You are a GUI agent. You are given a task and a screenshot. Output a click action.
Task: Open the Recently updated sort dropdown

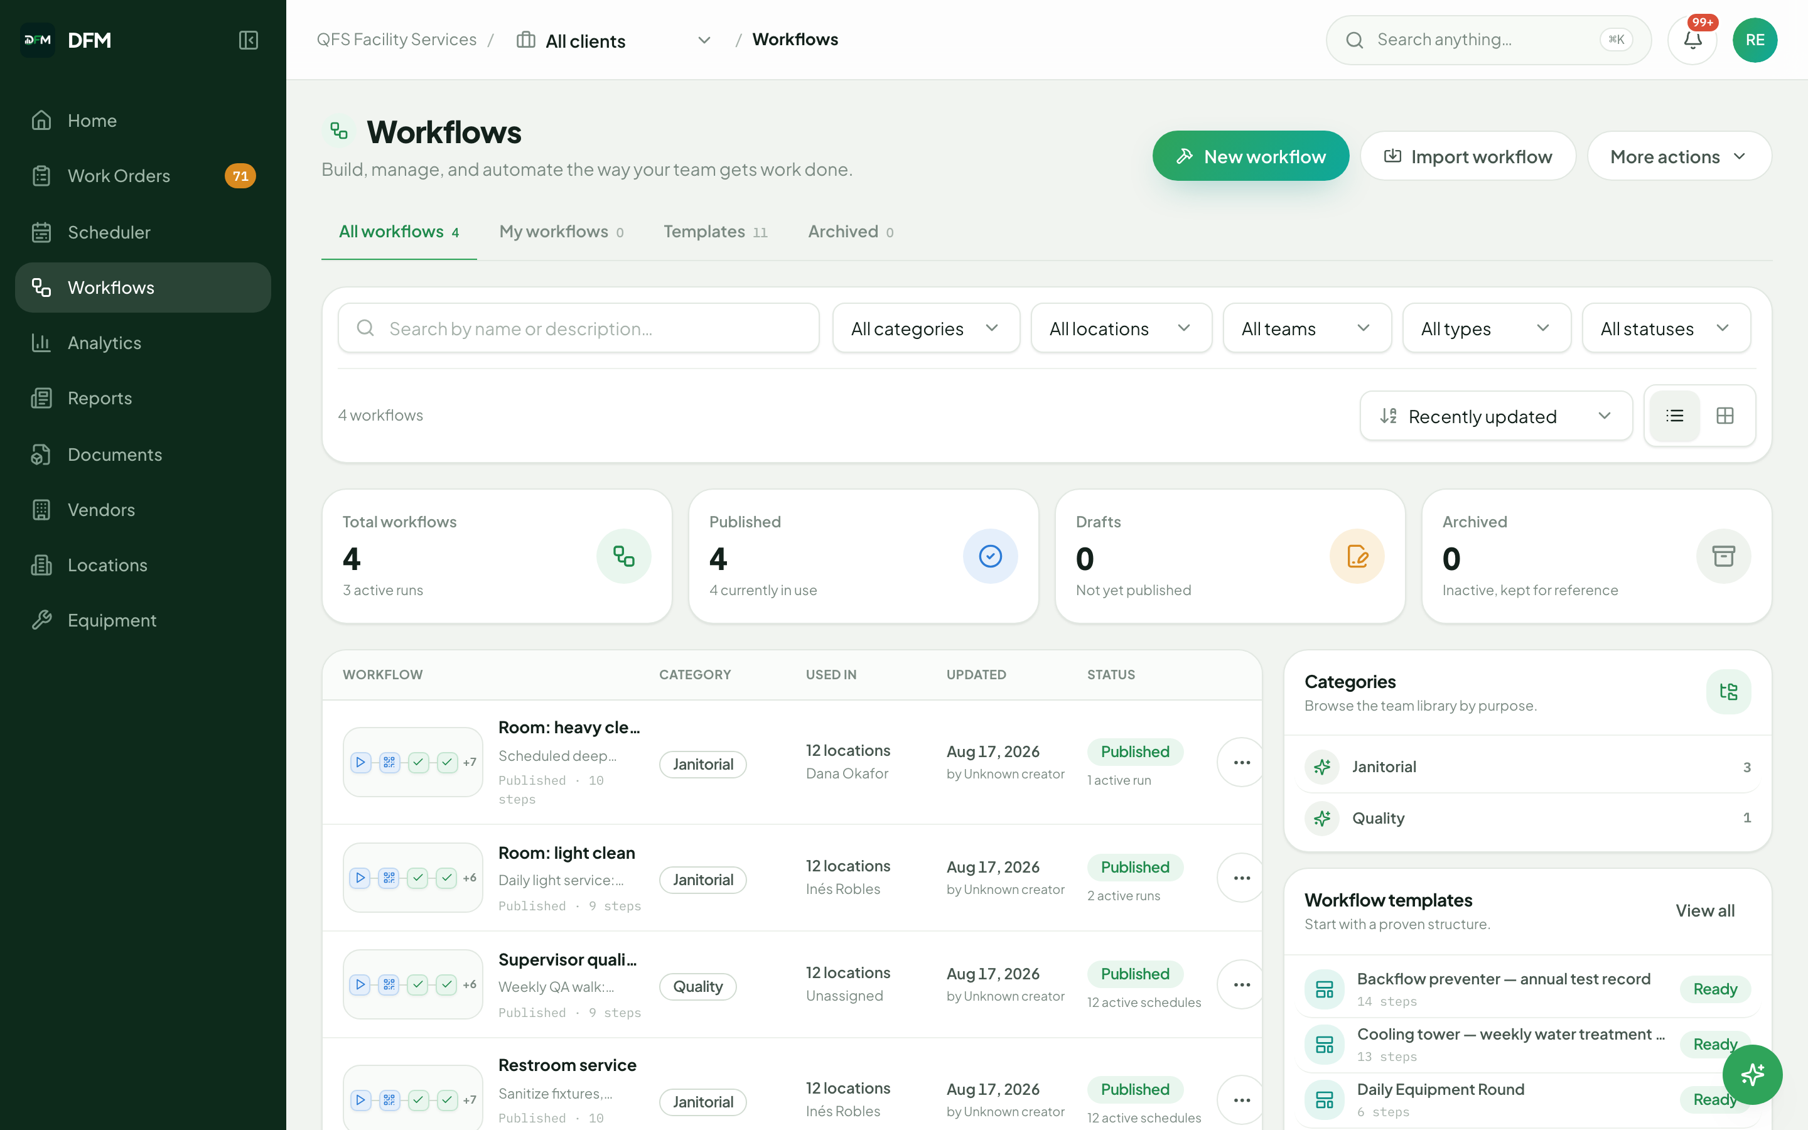1496,416
